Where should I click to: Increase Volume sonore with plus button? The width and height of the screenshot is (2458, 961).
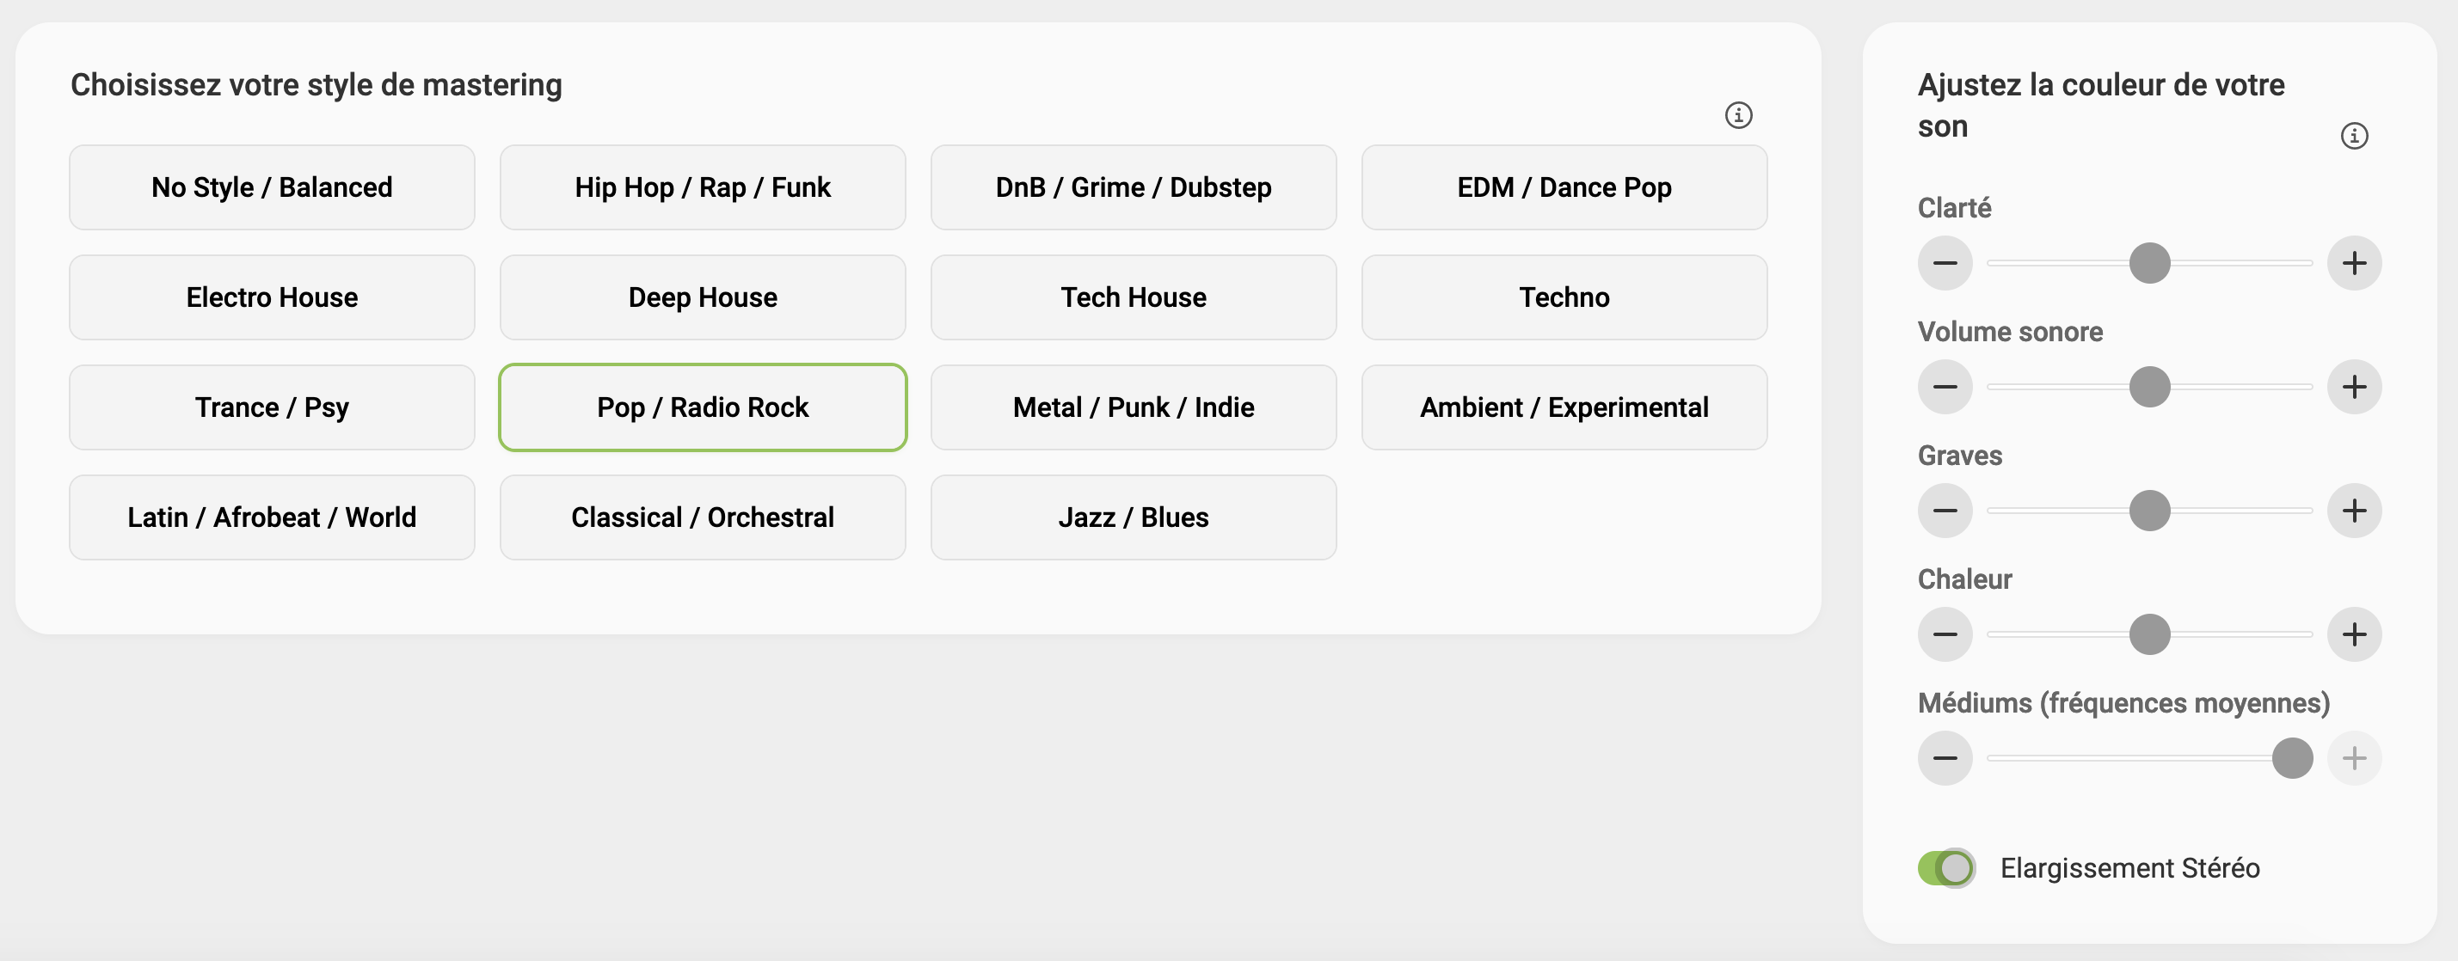[x=2353, y=387]
